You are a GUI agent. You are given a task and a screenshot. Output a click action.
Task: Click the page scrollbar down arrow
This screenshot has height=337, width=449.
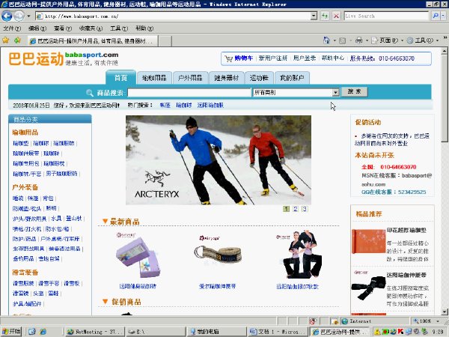click(x=444, y=312)
